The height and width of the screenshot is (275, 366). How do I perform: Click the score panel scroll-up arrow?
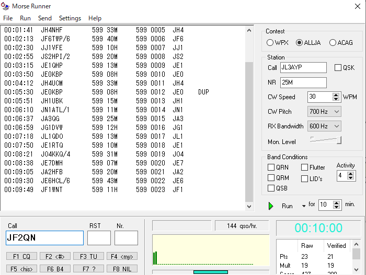tap(356, 244)
